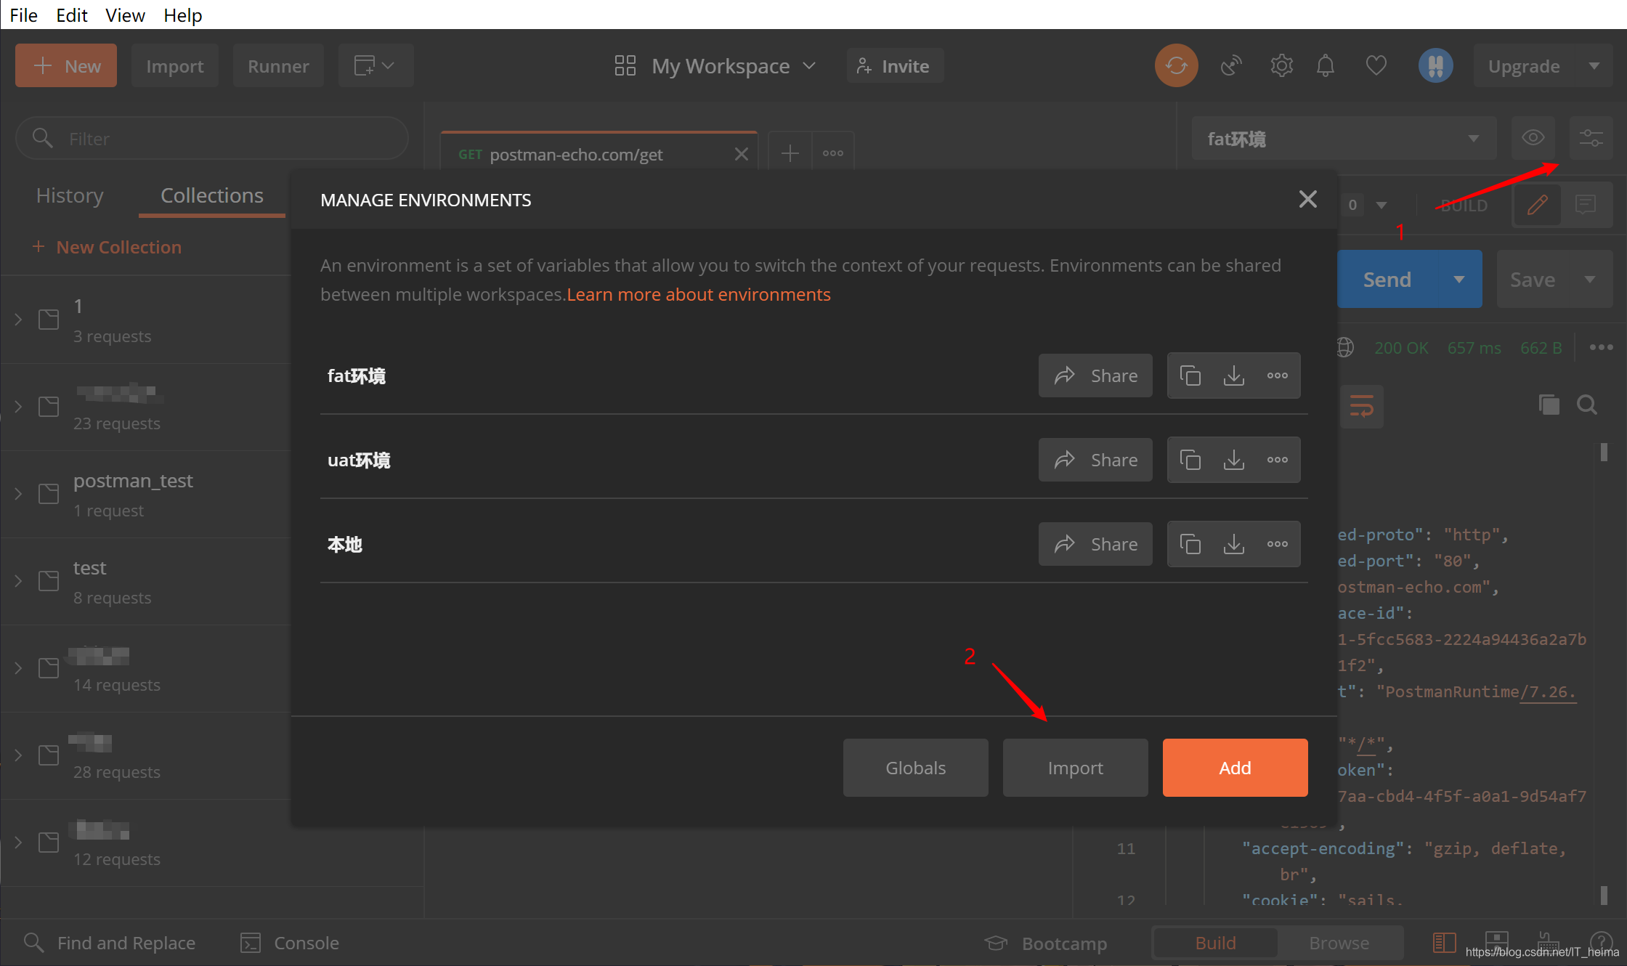Open the Edit menu
1627x966 pixels.
[x=71, y=15]
